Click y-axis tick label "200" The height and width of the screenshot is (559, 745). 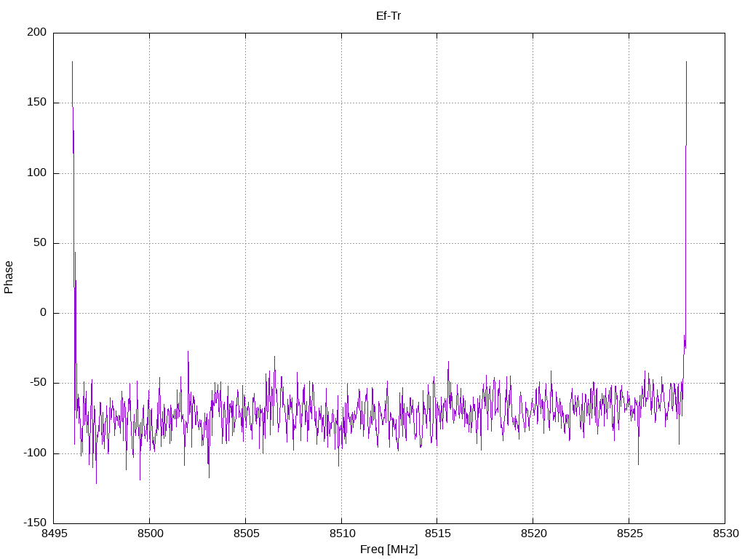tap(36, 32)
